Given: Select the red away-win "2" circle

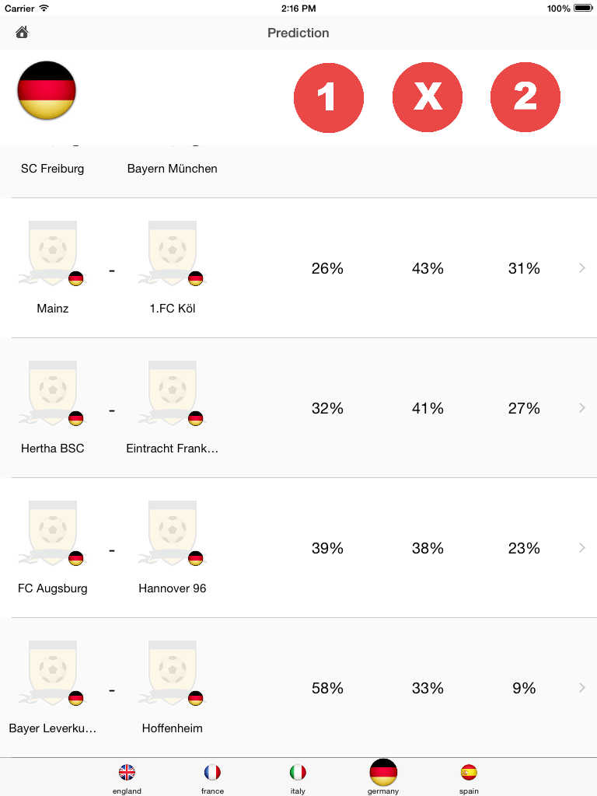Looking at the screenshot, I should 525,98.
